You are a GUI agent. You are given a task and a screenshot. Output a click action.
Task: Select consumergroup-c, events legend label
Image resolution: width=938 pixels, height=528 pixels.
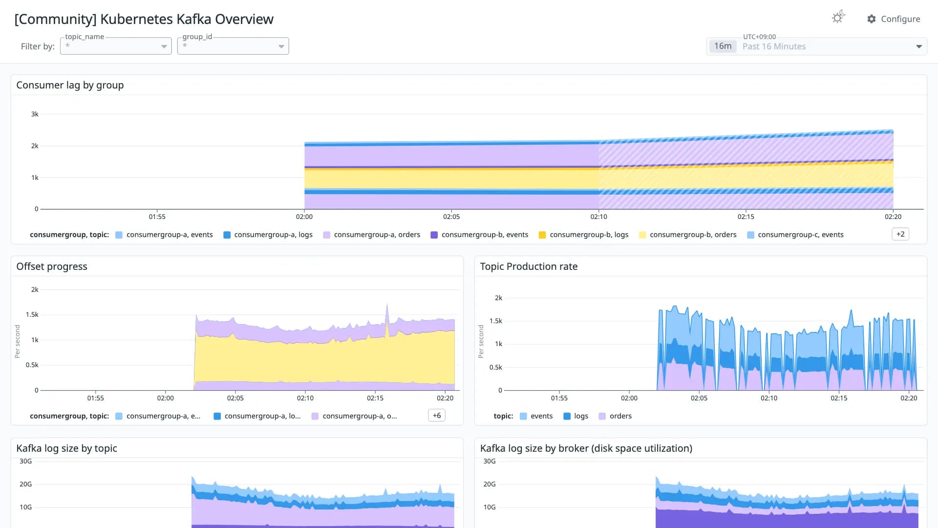[801, 235]
